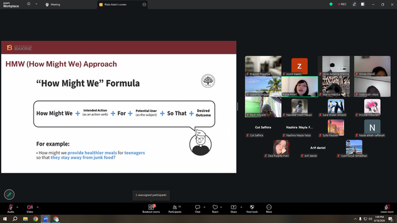Select Nazhira Mayla Faiza participant tile
The height and width of the screenshot is (223, 397).
point(300,128)
